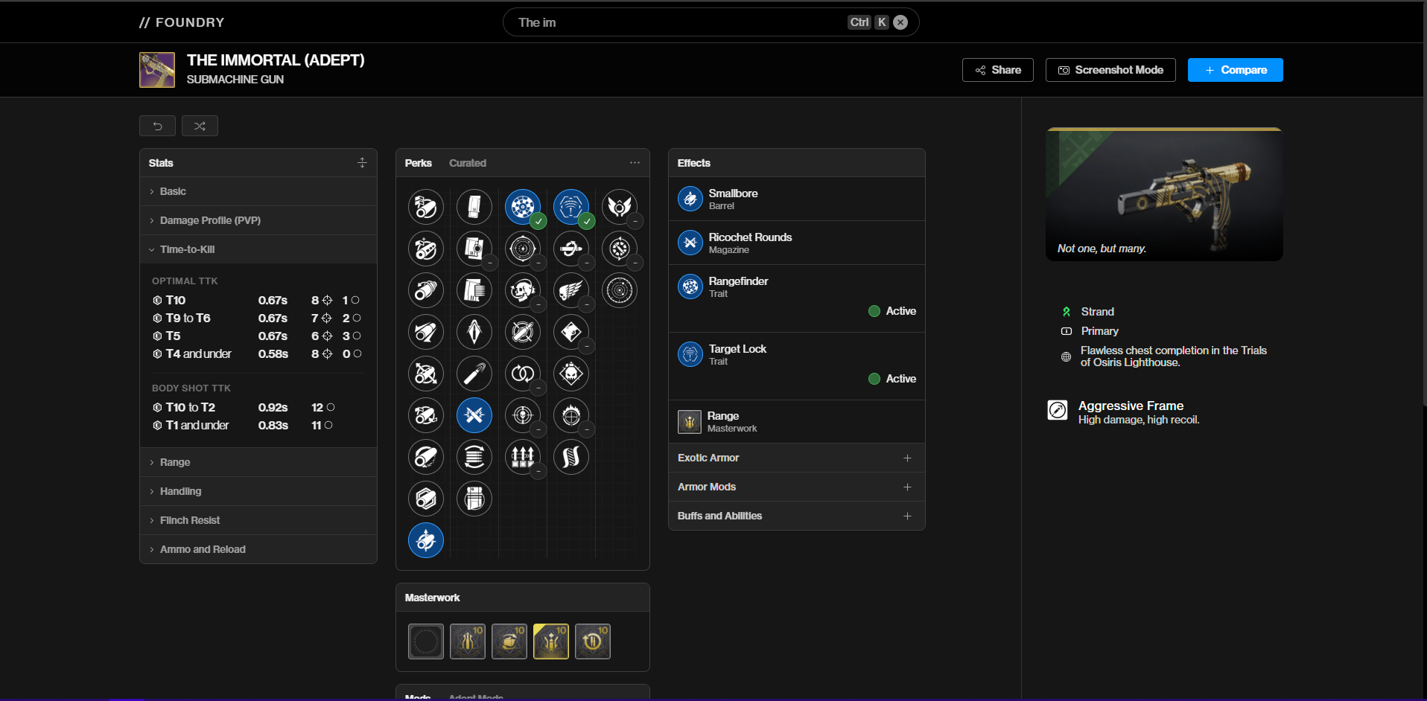Screen dimensions: 1427x701
Task: Toggle the check badge on Rangefinder perk
Action: tap(538, 221)
